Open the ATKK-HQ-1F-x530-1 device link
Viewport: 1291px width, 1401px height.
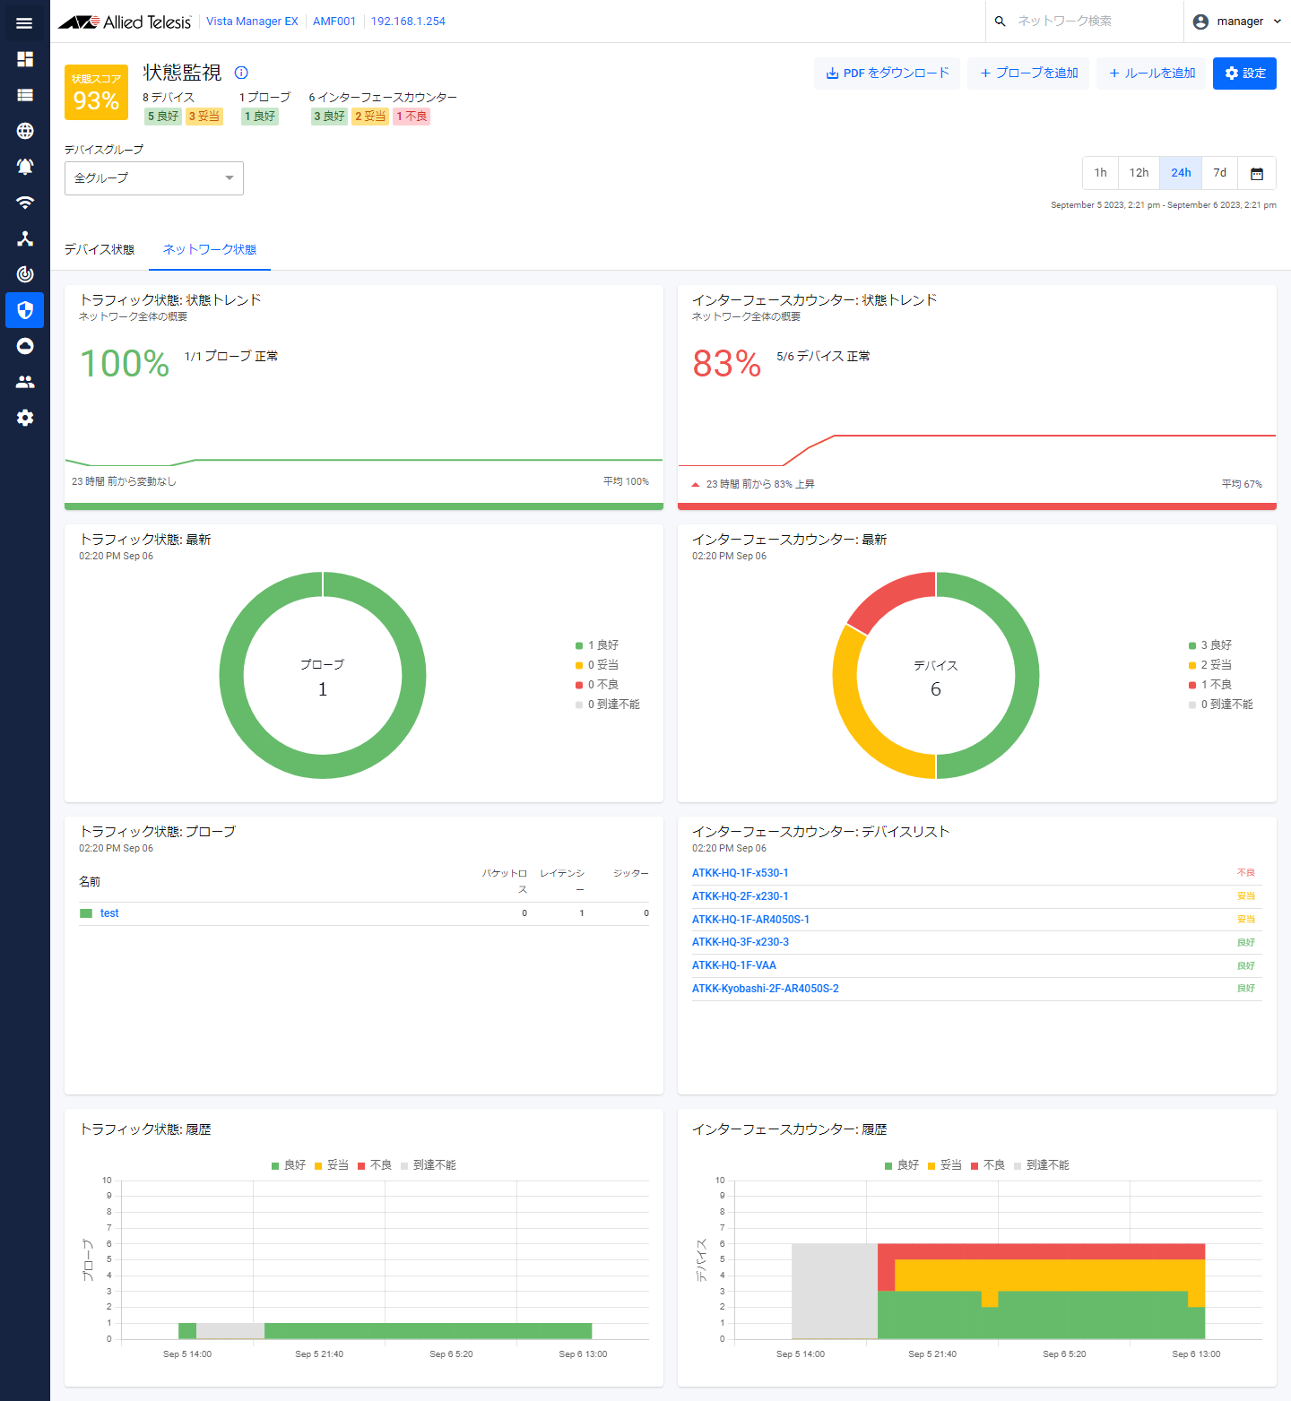[740, 873]
